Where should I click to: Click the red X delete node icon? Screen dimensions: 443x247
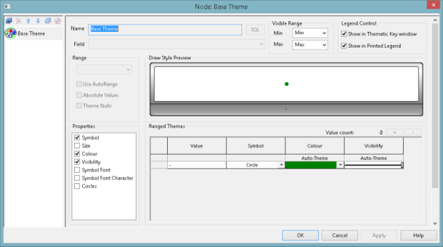(19, 21)
